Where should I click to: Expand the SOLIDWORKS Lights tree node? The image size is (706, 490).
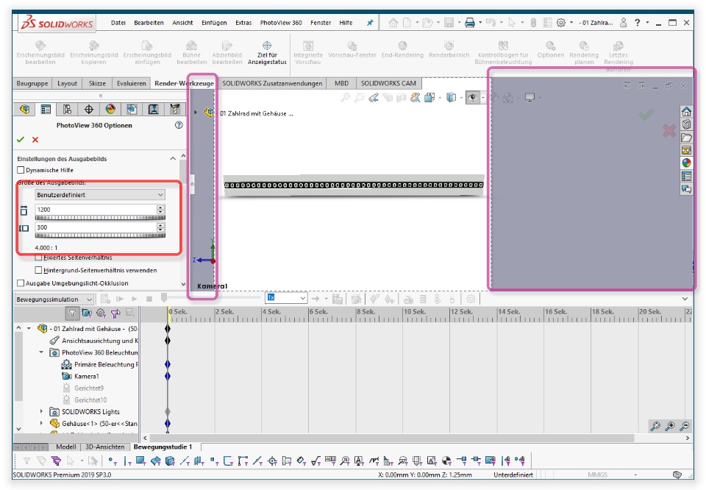tap(41, 411)
